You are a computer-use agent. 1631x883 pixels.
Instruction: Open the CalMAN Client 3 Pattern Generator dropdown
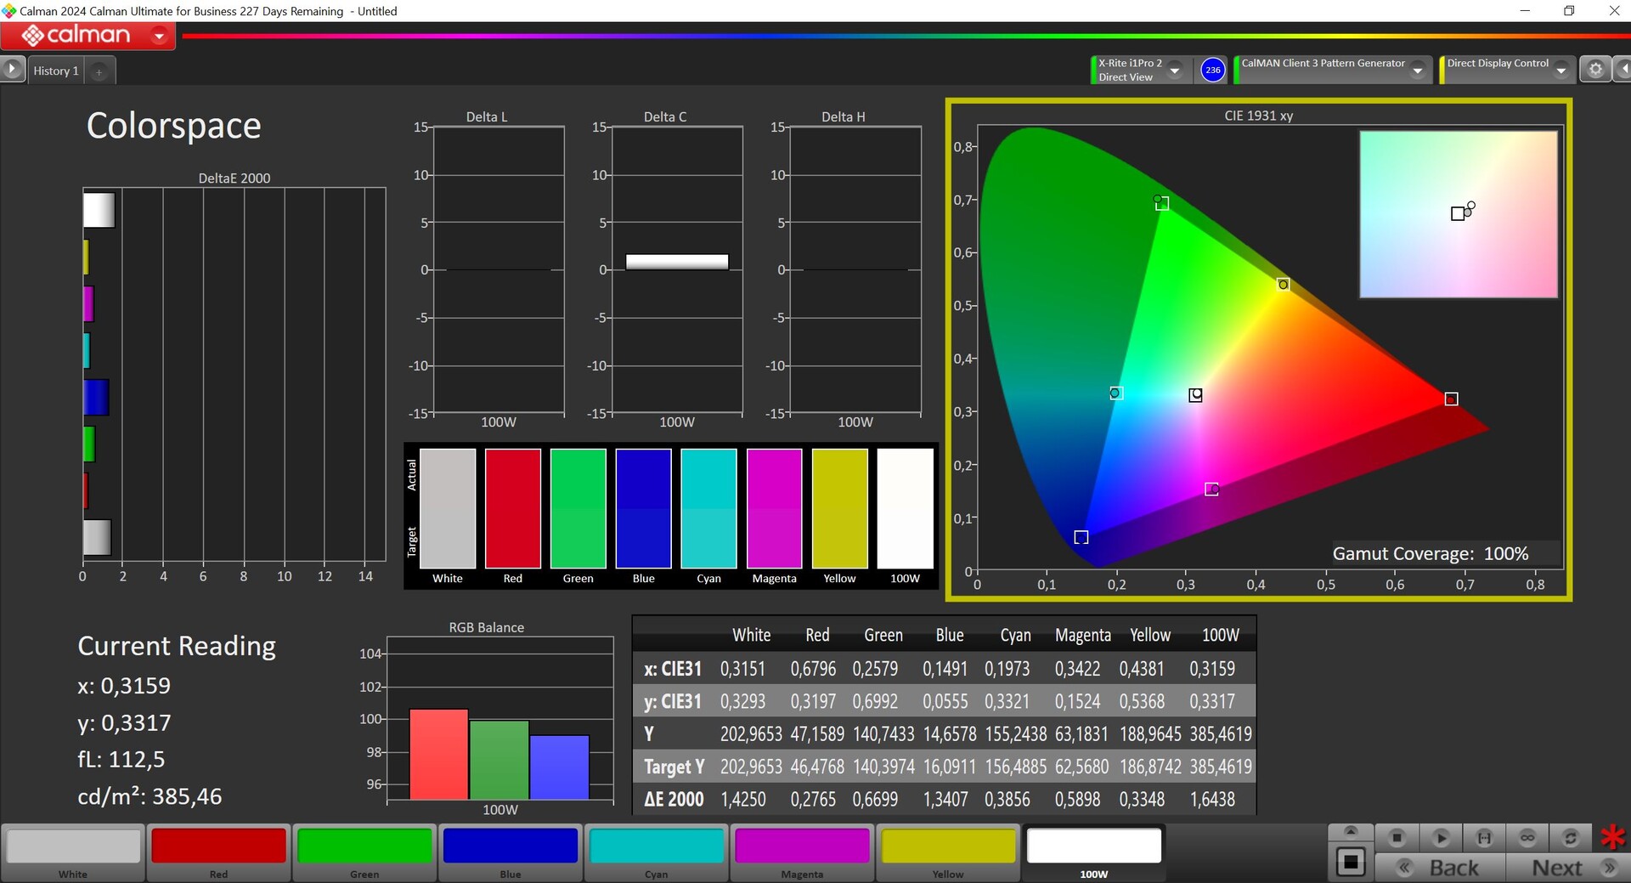click(1418, 71)
